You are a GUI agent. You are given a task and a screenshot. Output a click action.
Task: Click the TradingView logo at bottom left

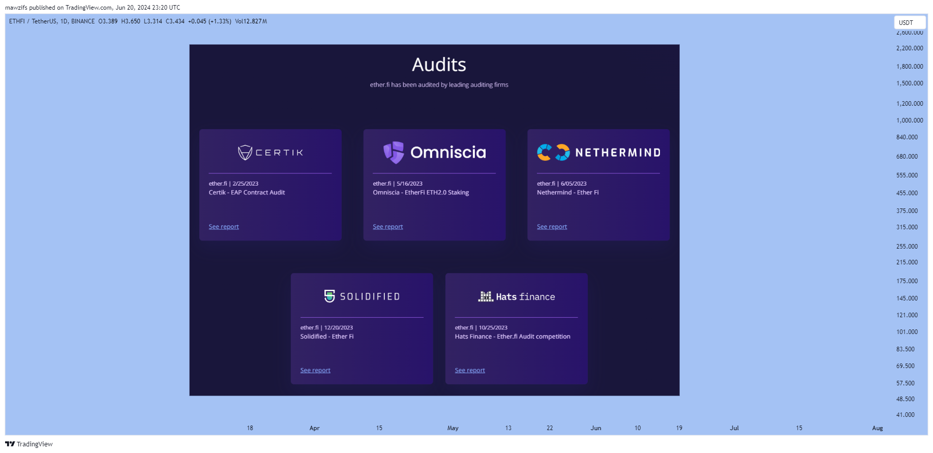click(x=29, y=444)
